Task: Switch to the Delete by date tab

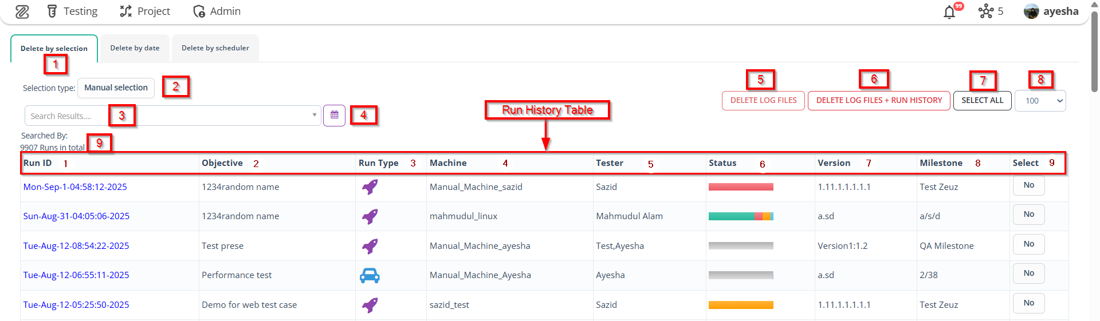Action: click(135, 48)
